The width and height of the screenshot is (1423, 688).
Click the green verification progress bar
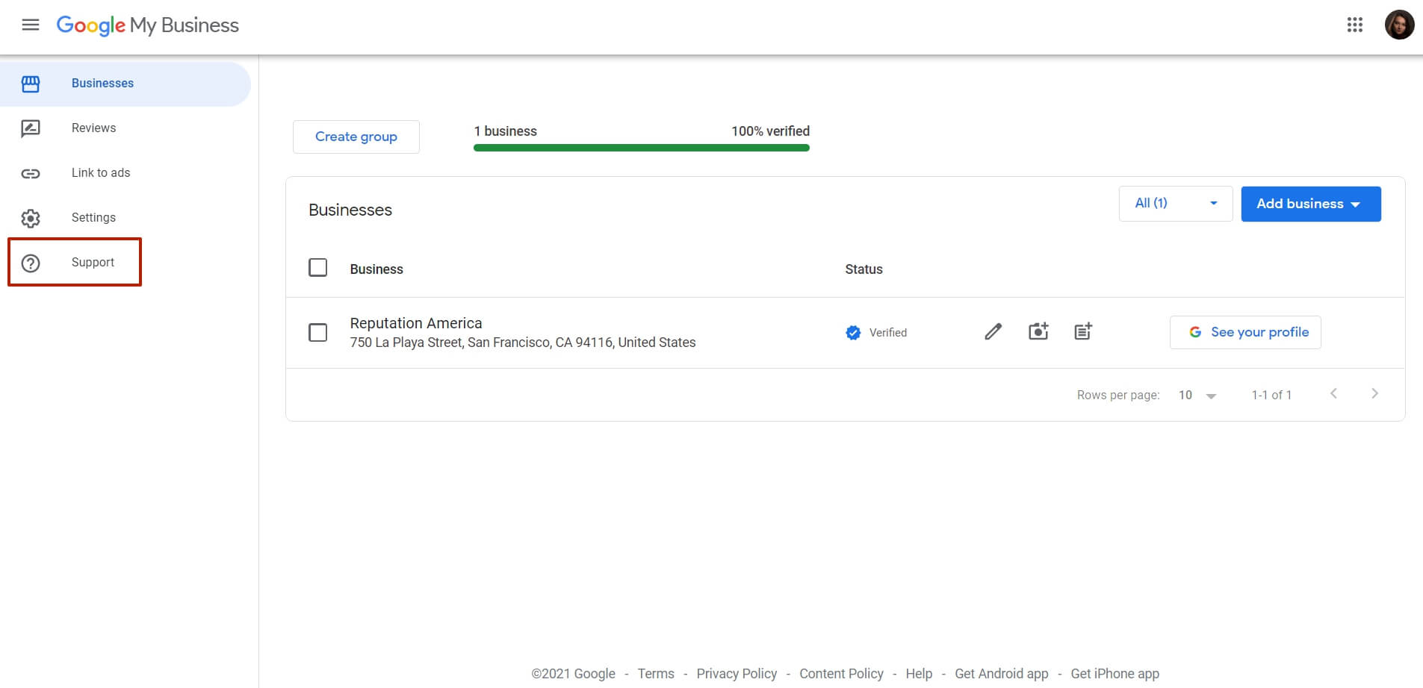(x=642, y=148)
